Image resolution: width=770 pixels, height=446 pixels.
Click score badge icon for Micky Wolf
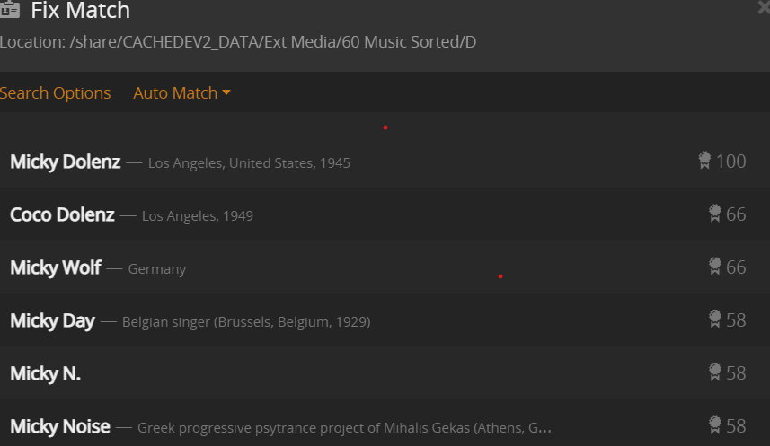pyautogui.click(x=714, y=267)
